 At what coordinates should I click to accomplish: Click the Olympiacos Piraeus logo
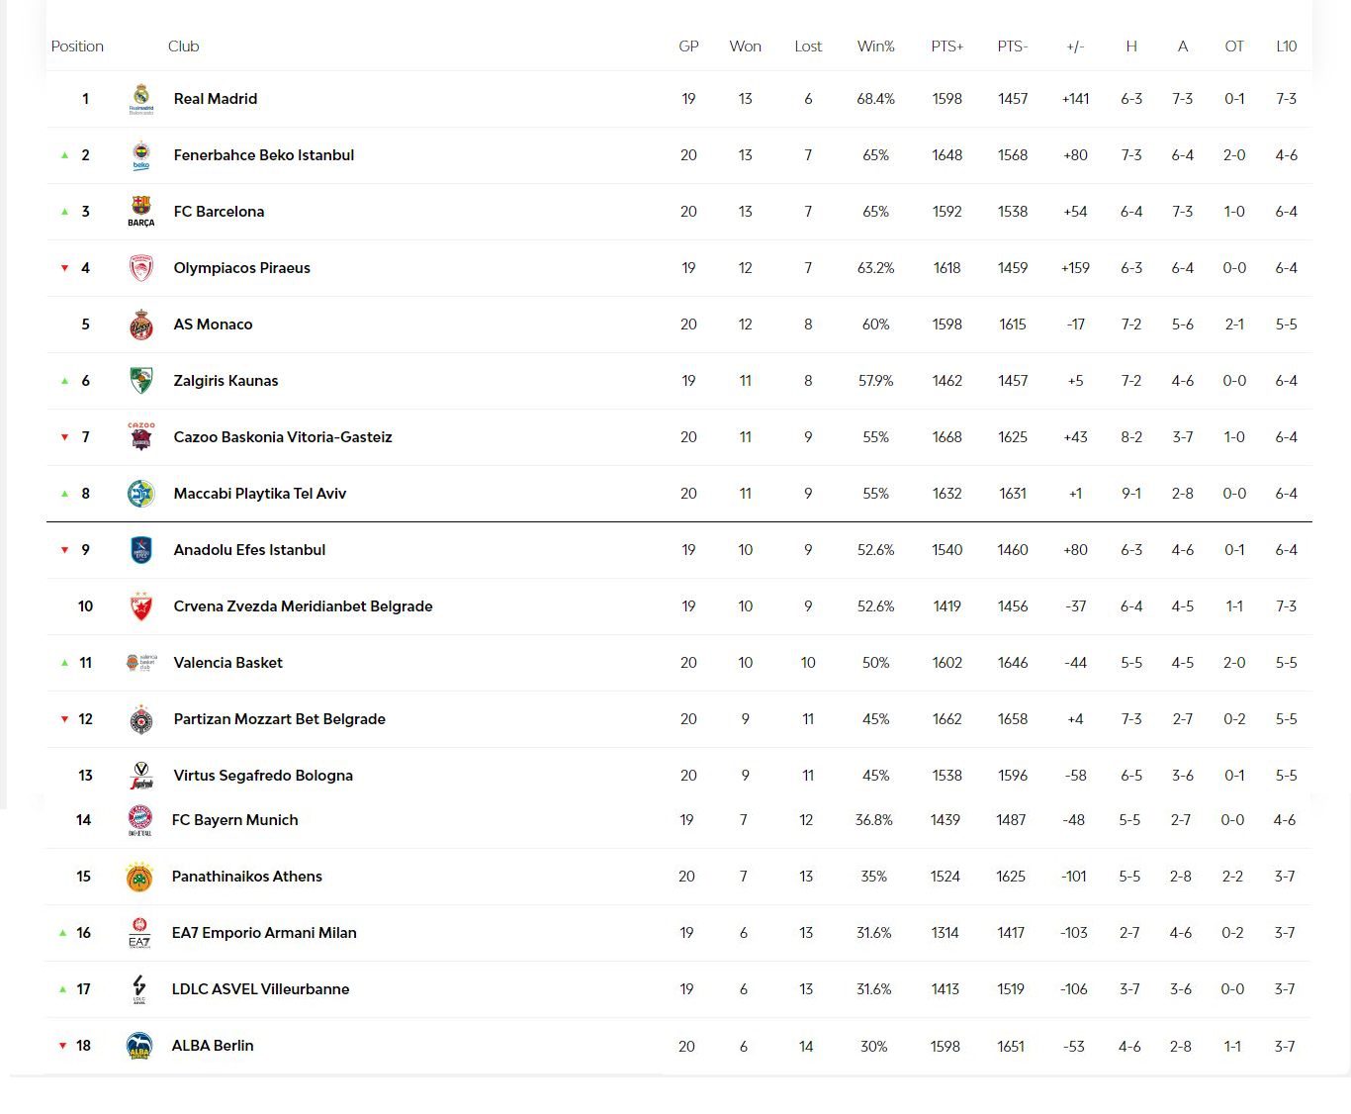pyautogui.click(x=141, y=268)
